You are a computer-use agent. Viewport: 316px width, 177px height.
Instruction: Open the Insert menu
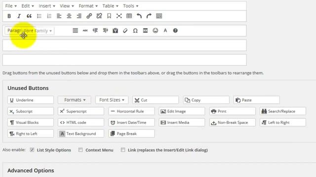[47, 6]
